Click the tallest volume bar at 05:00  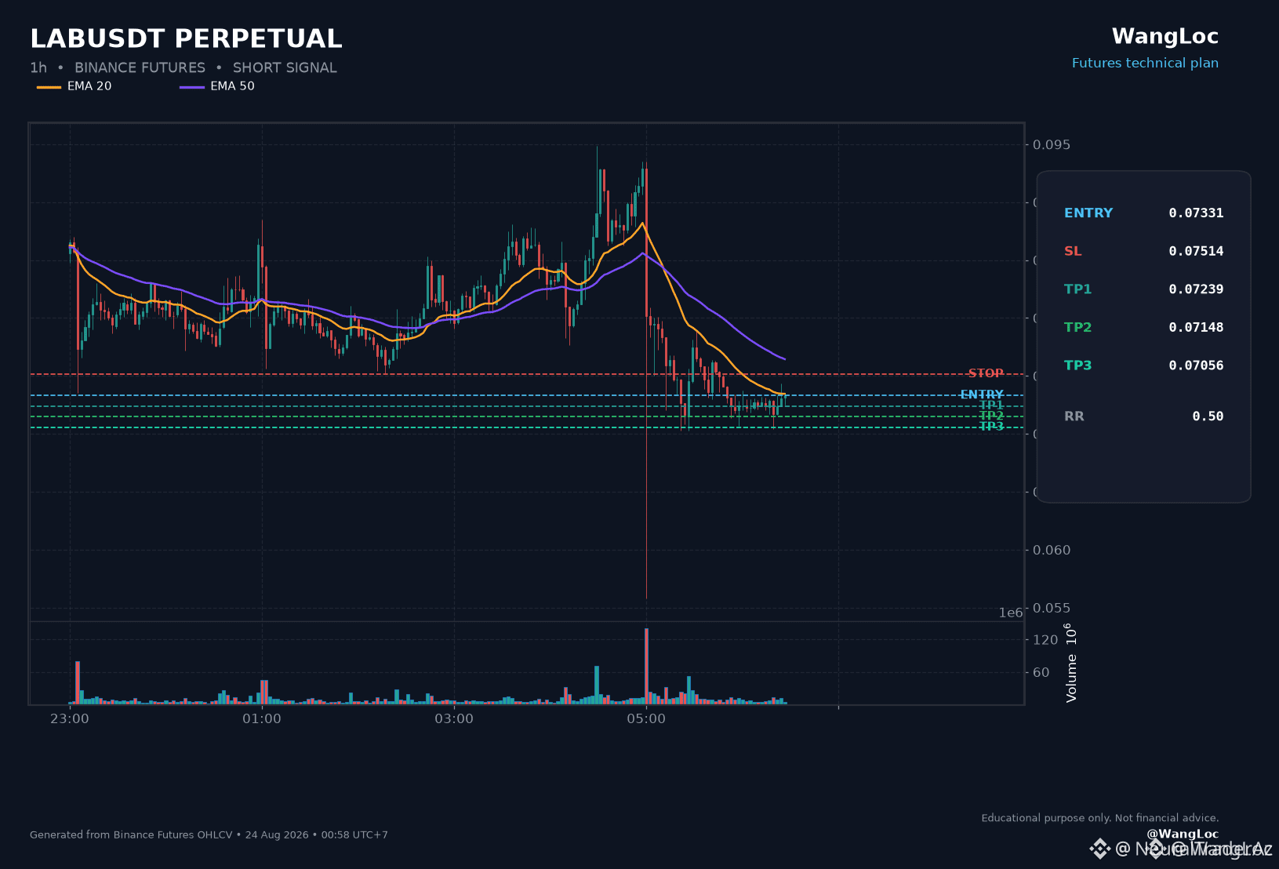(646, 666)
